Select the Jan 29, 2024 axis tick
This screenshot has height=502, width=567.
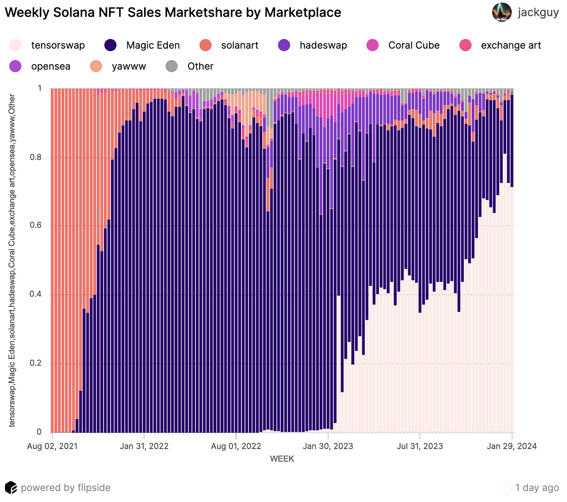pyautogui.click(x=512, y=446)
